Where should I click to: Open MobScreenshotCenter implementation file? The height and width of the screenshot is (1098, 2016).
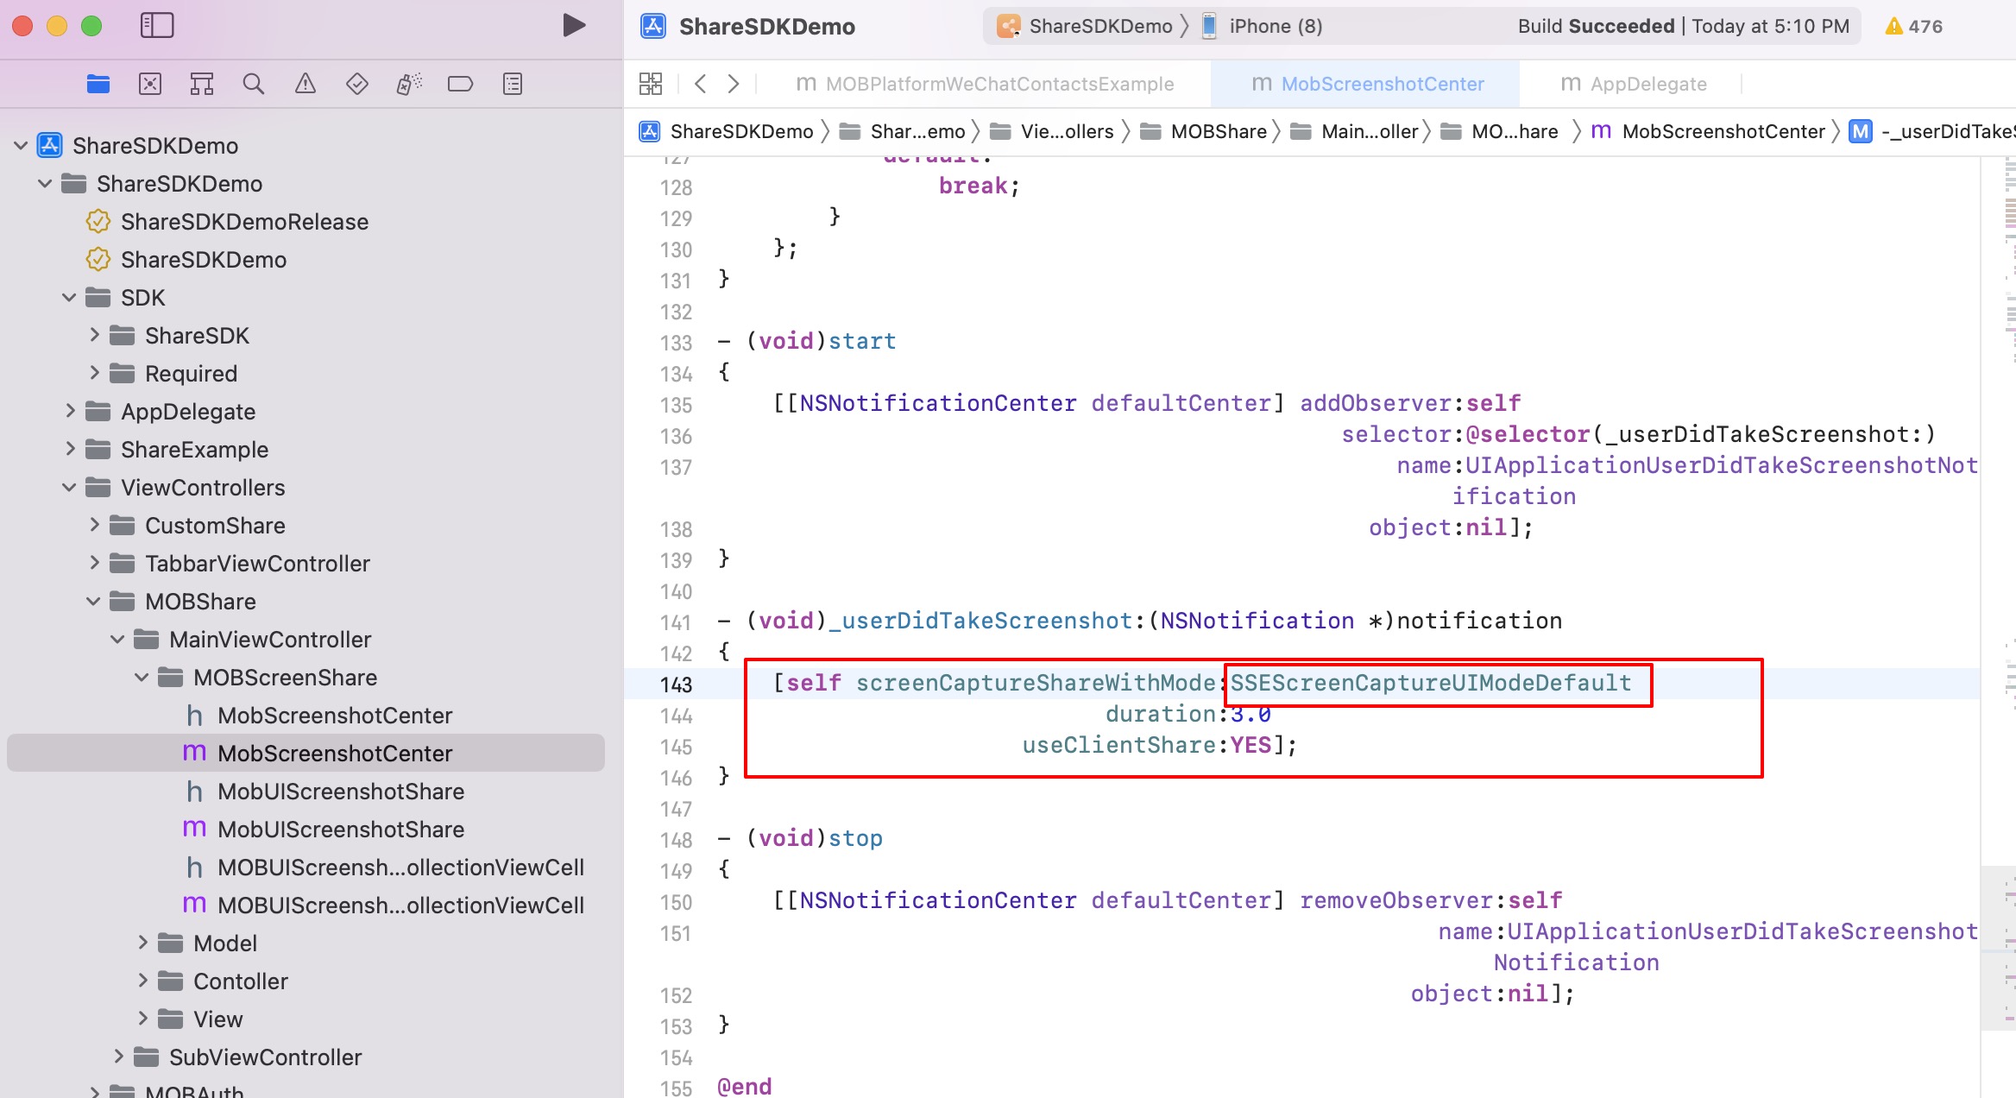[306, 754]
